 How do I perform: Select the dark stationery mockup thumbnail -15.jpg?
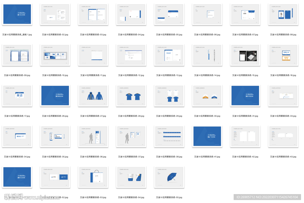(x=245, y=55)
